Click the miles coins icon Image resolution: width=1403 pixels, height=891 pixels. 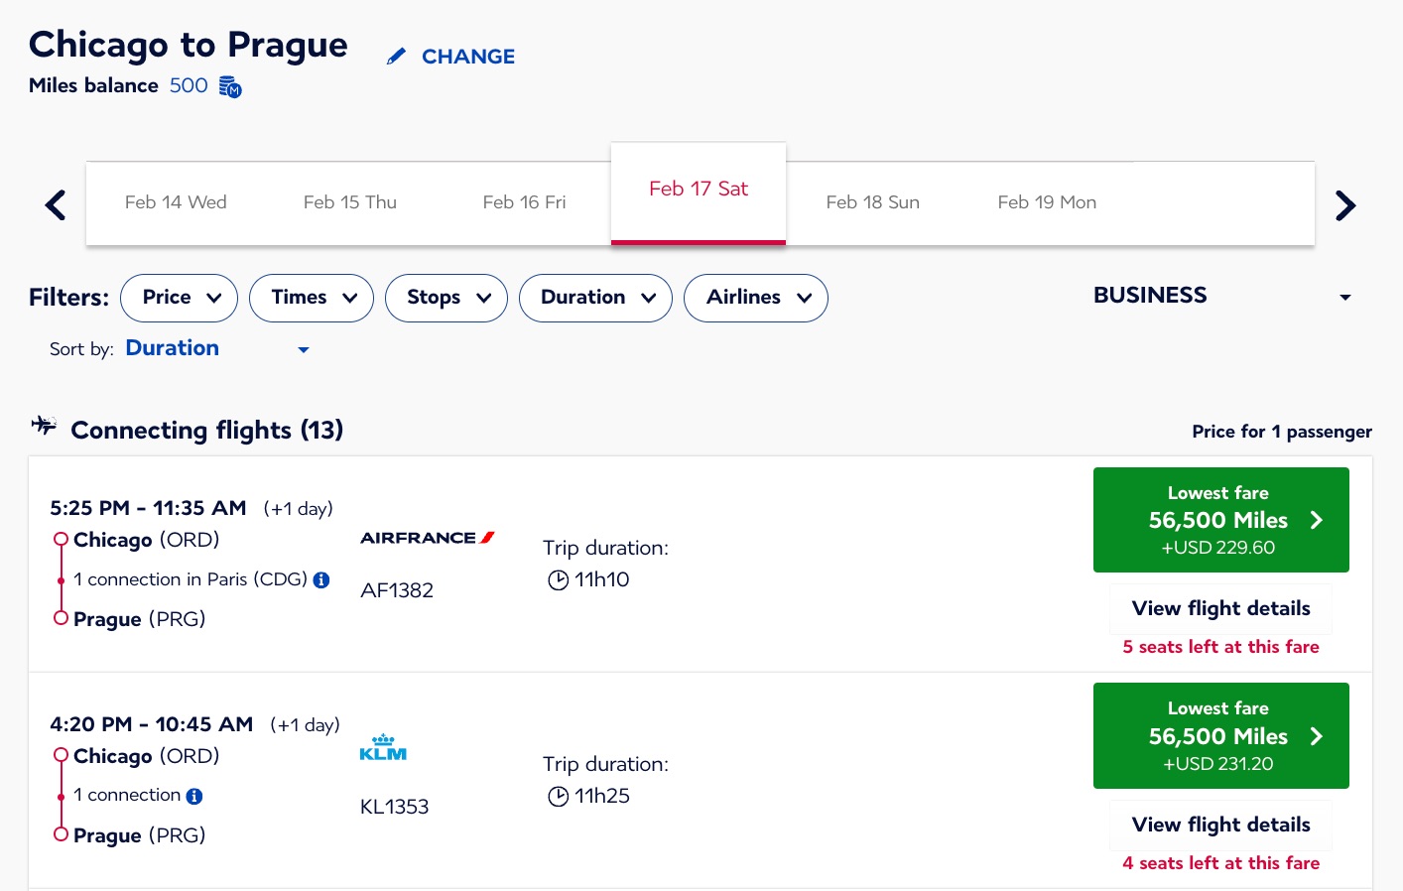(x=230, y=87)
